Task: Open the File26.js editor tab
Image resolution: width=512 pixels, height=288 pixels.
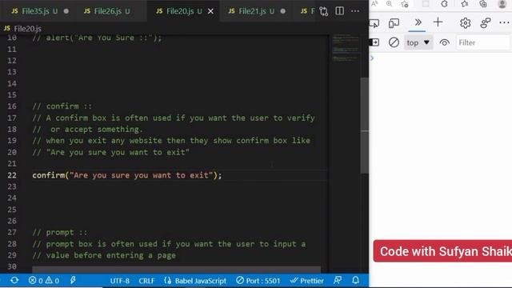Action: pos(107,11)
